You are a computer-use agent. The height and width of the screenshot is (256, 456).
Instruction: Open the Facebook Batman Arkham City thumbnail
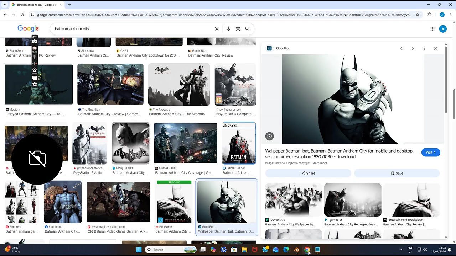[63, 202]
